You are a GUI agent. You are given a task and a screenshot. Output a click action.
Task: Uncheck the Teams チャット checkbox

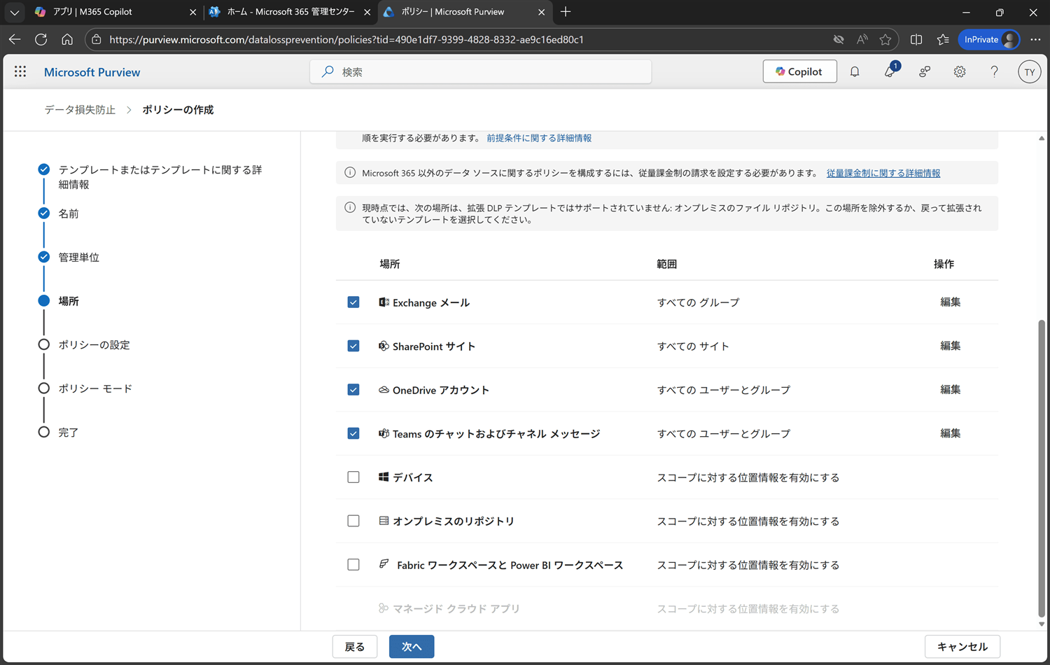(x=353, y=433)
